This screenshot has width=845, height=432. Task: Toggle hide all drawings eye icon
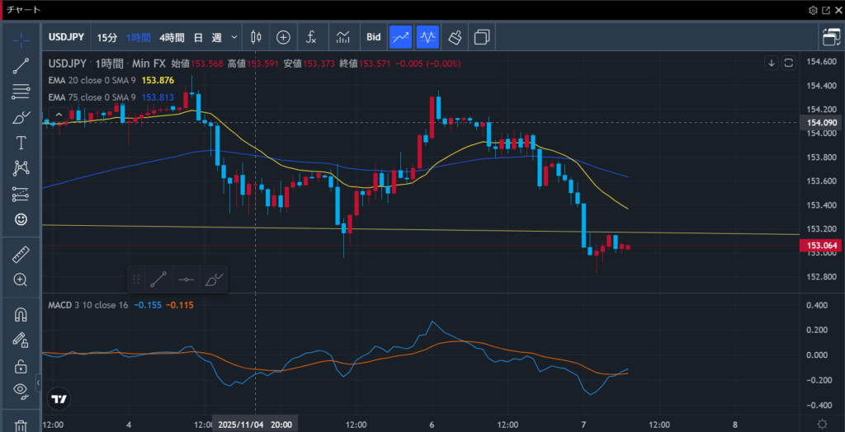(21, 390)
